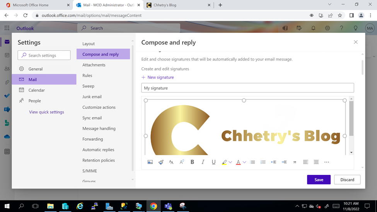The height and width of the screenshot is (212, 377).
Task: Open Automatic replies settings
Action: pos(103,149)
